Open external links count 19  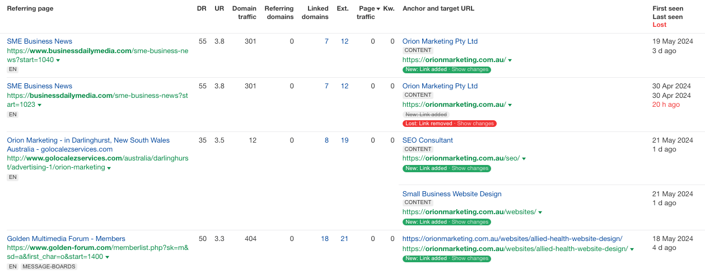344,140
